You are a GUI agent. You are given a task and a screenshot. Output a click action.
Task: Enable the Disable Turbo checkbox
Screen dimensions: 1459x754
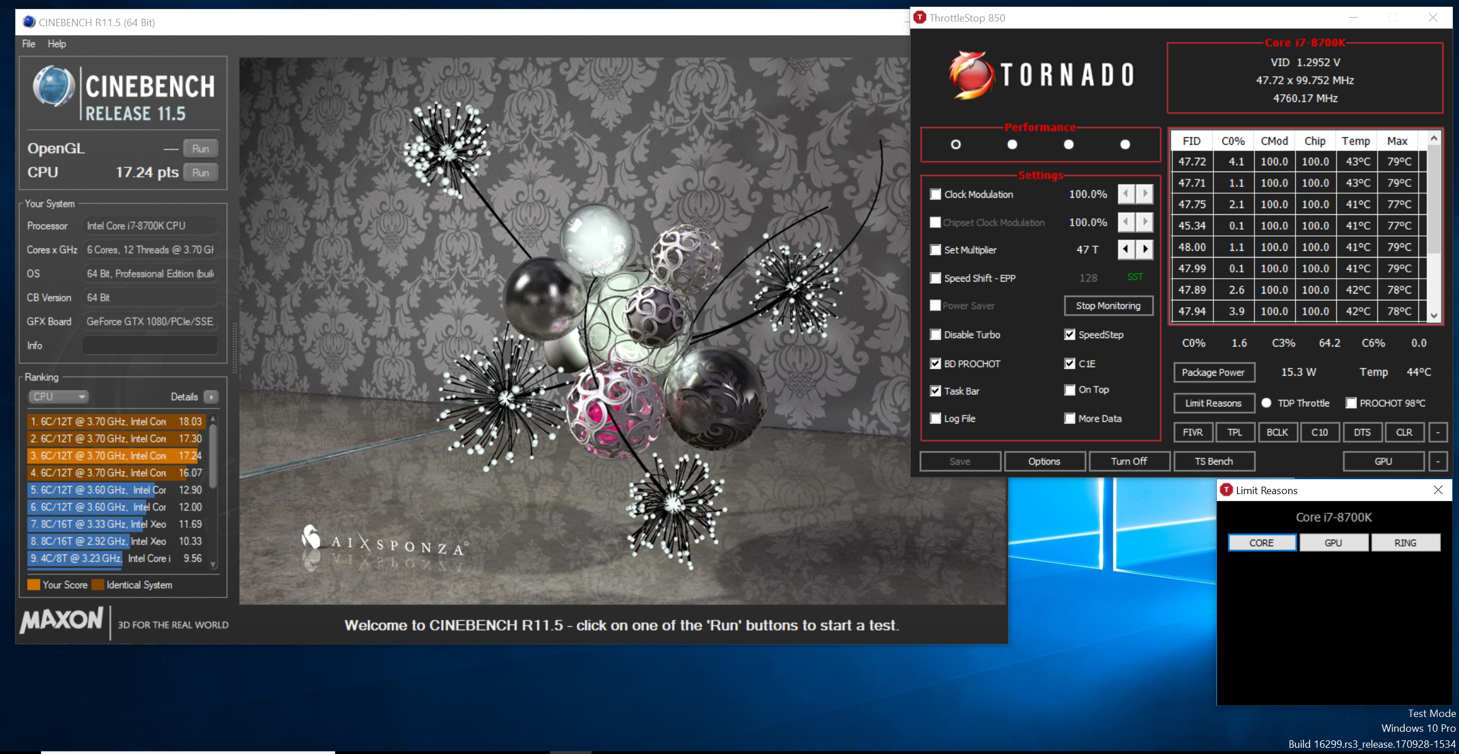(935, 335)
